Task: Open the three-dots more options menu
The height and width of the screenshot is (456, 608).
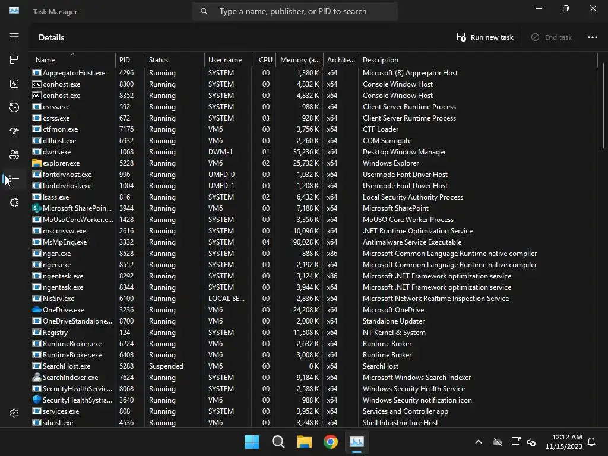Action: point(592,37)
